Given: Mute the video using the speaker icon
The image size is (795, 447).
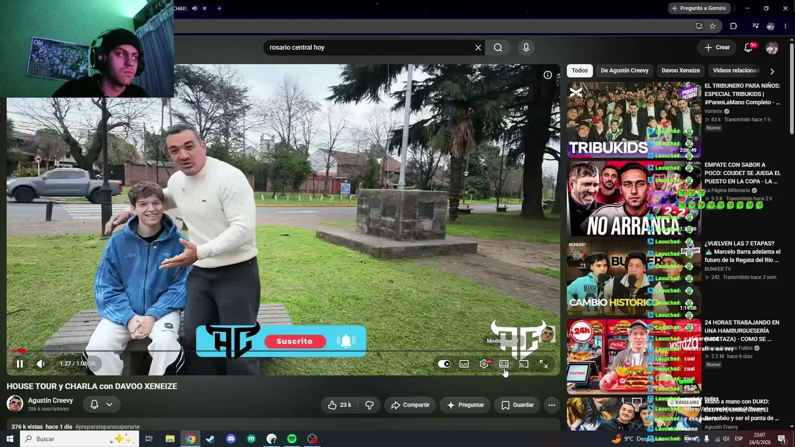Looking at the screenshot, I should point(40,364).
